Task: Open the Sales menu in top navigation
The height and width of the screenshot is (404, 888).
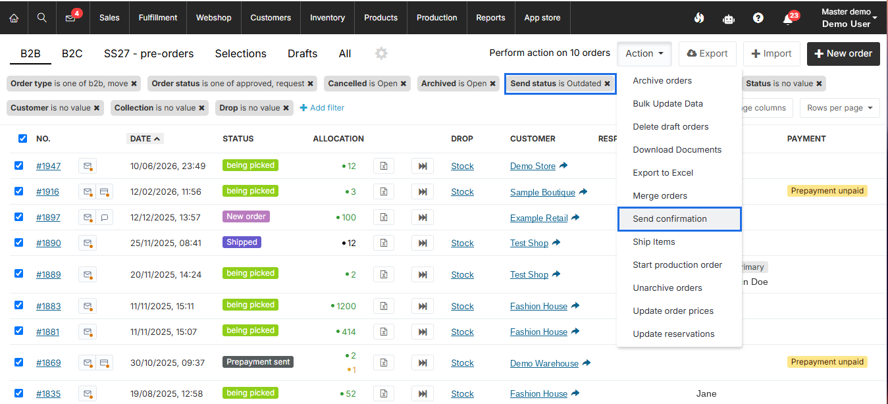Action: (x=109, y=18)
